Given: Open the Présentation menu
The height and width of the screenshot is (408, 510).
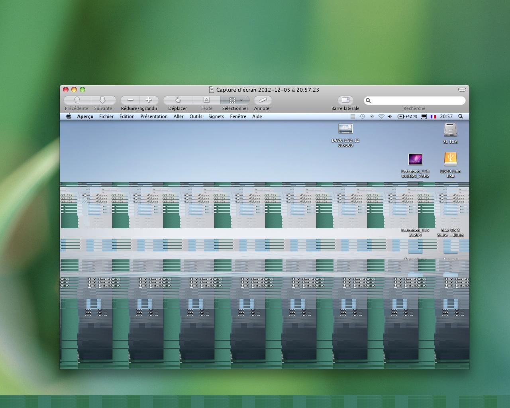Looking at the screenshot, I should pos(154,116).
